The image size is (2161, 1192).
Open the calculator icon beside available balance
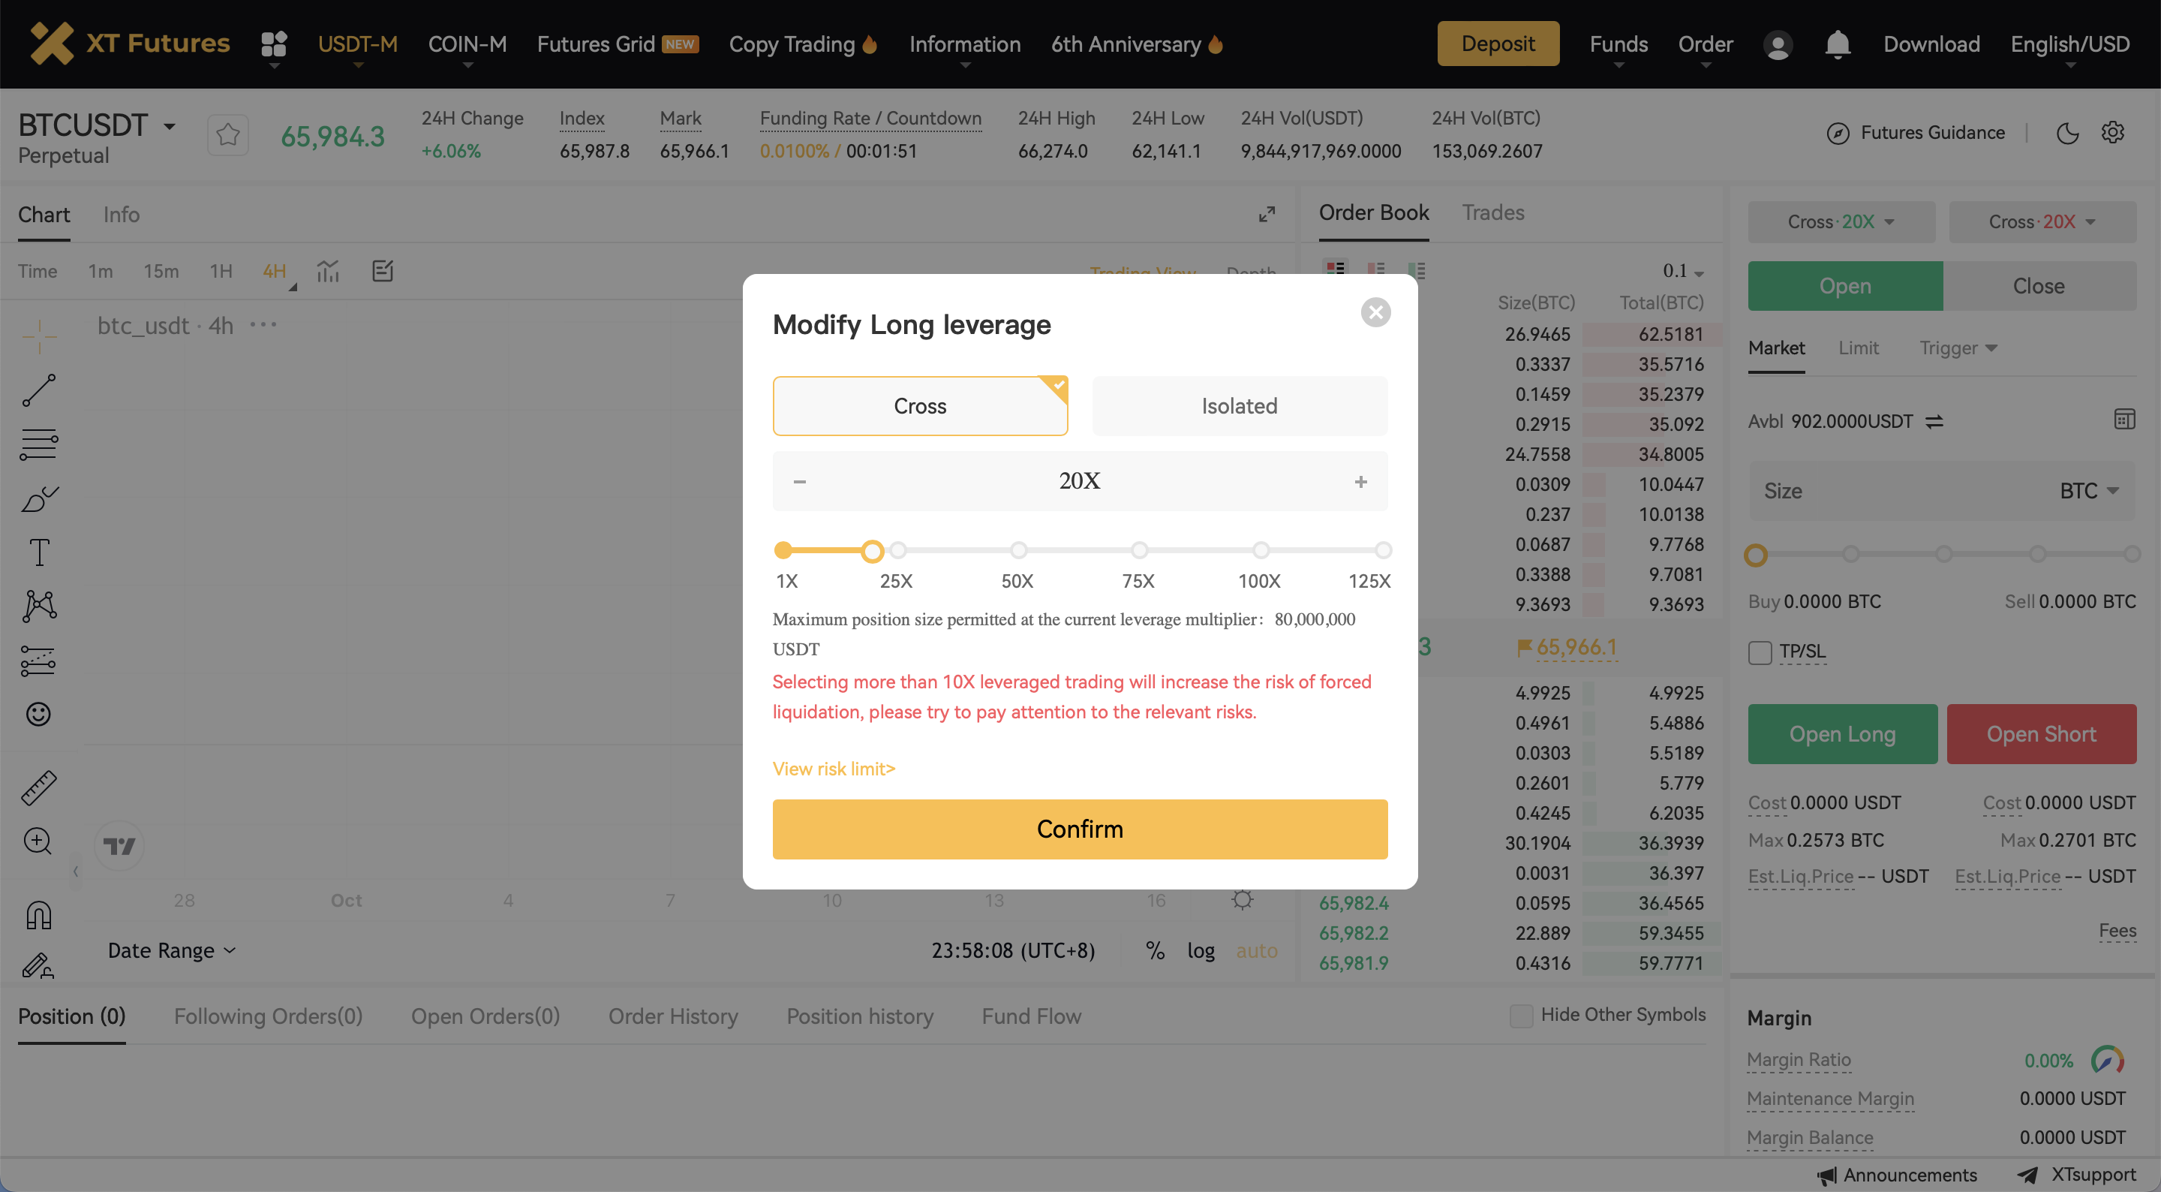point(2124,420)
